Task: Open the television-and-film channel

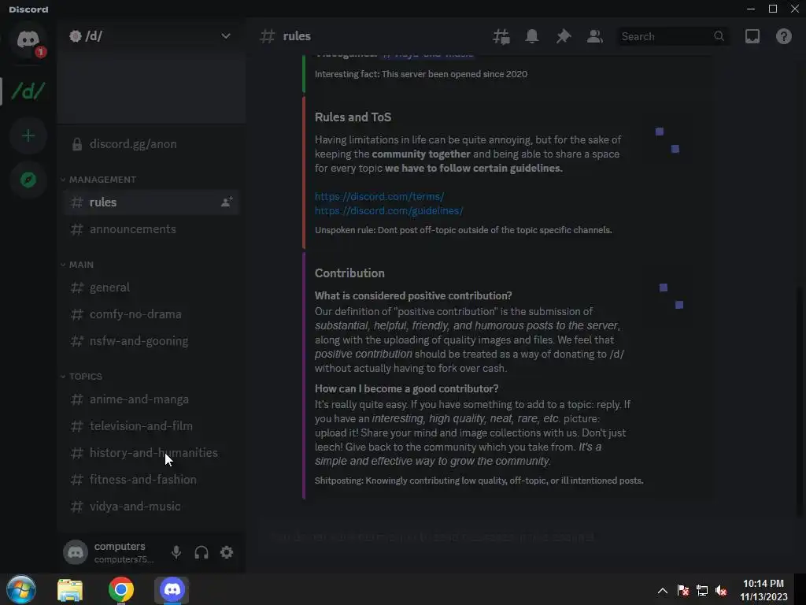Action: point(151,426)
